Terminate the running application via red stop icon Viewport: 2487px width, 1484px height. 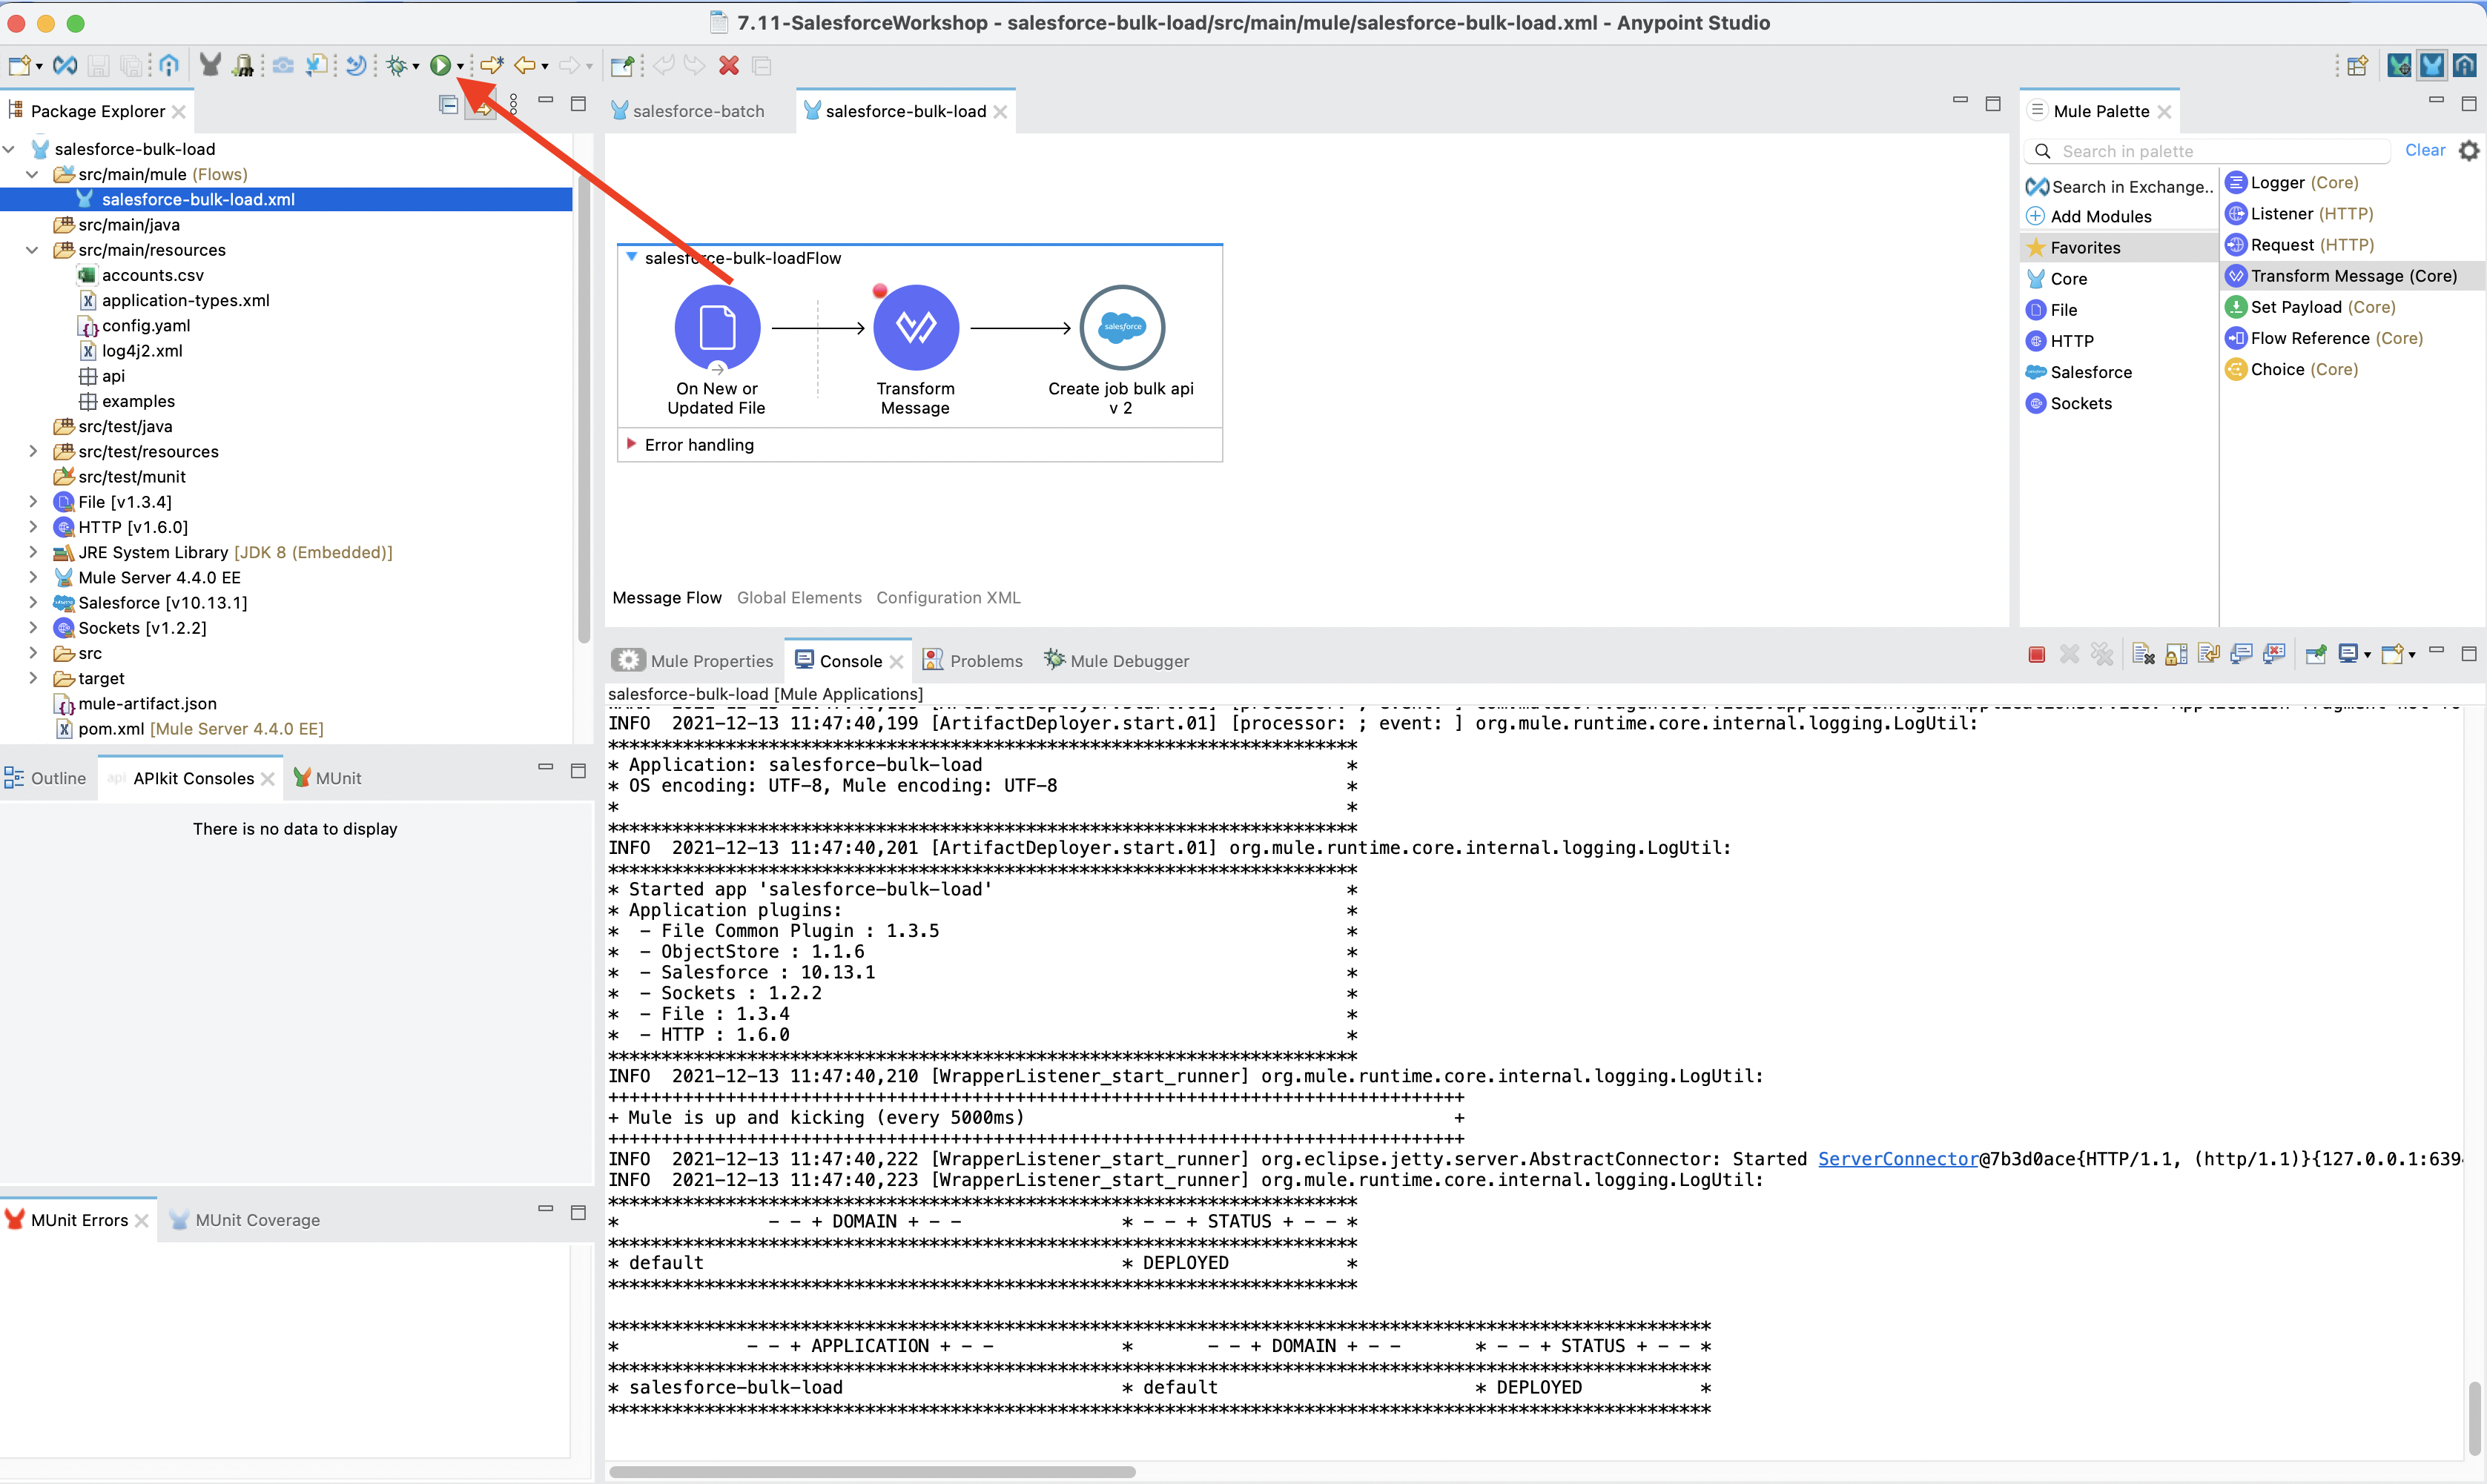coord(2036,654)
